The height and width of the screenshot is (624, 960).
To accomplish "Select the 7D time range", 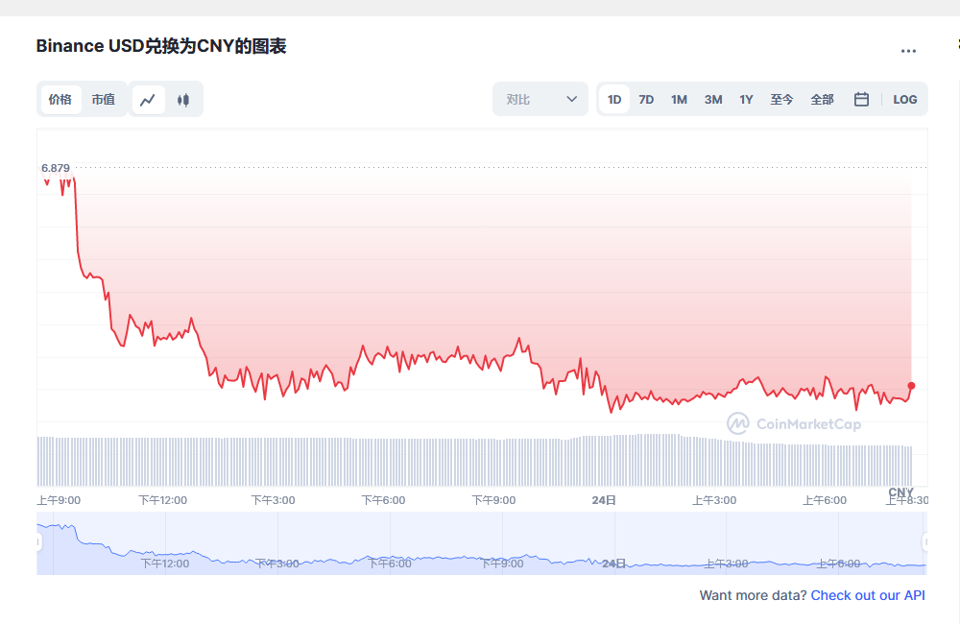I will 646,99.
